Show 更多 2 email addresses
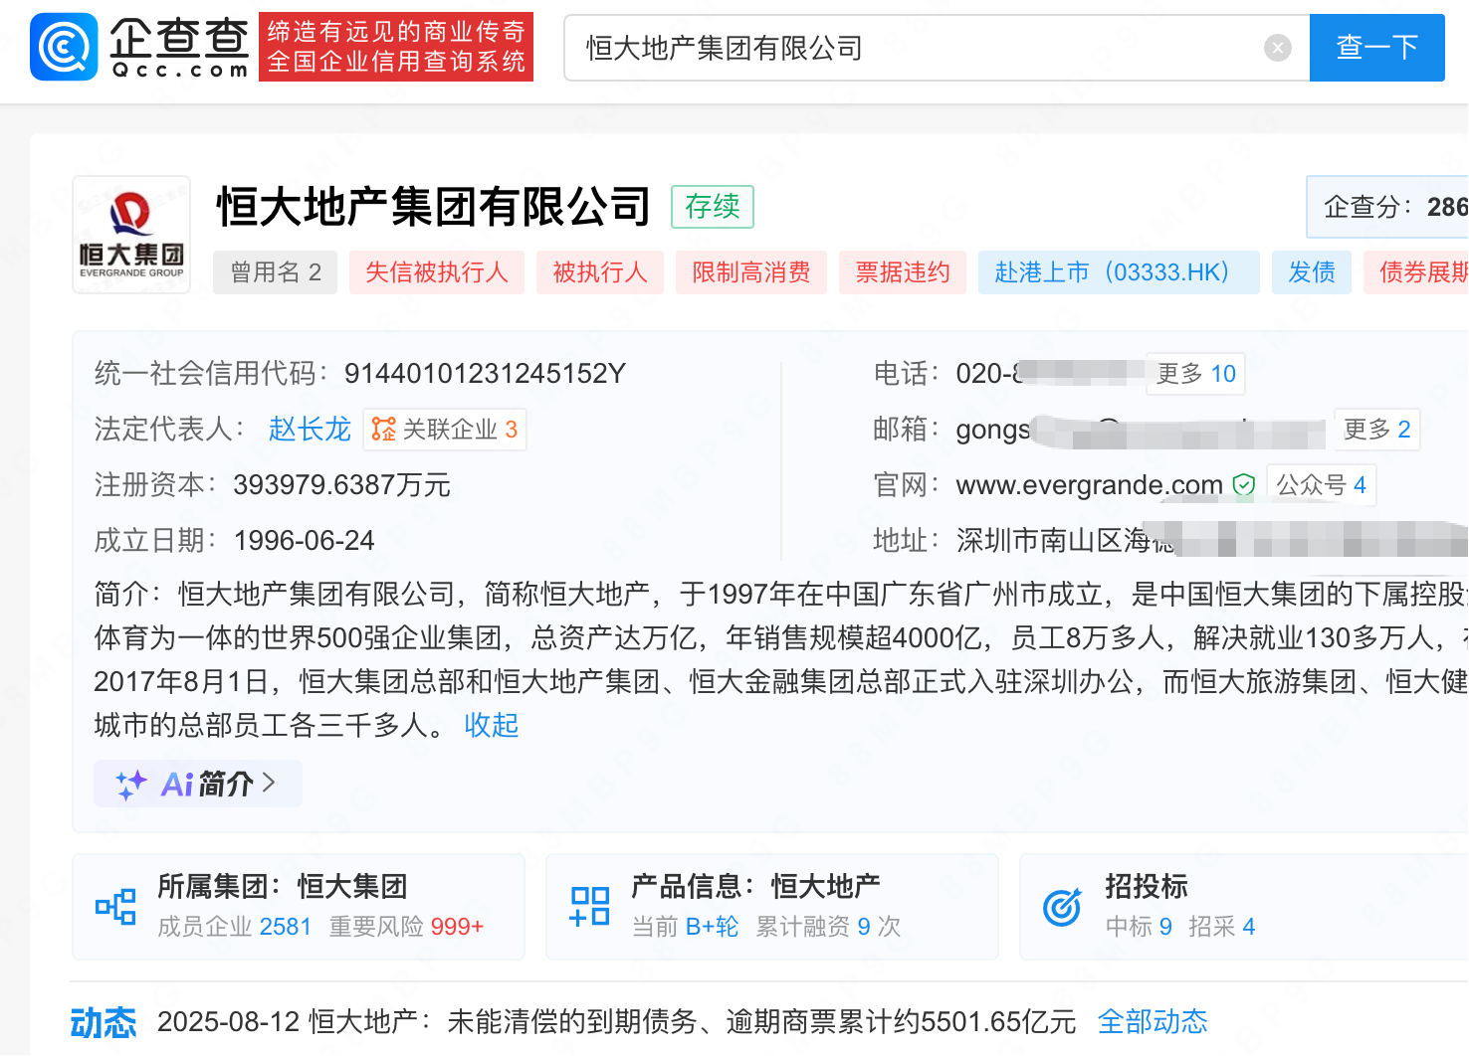 click(1376, 430)
